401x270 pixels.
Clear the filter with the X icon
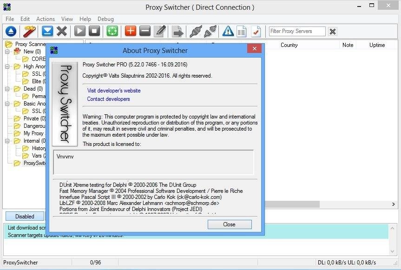coord(333,32)
